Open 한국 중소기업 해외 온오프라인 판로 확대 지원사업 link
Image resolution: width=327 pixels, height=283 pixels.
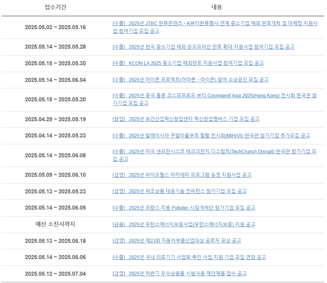[204, 47]
